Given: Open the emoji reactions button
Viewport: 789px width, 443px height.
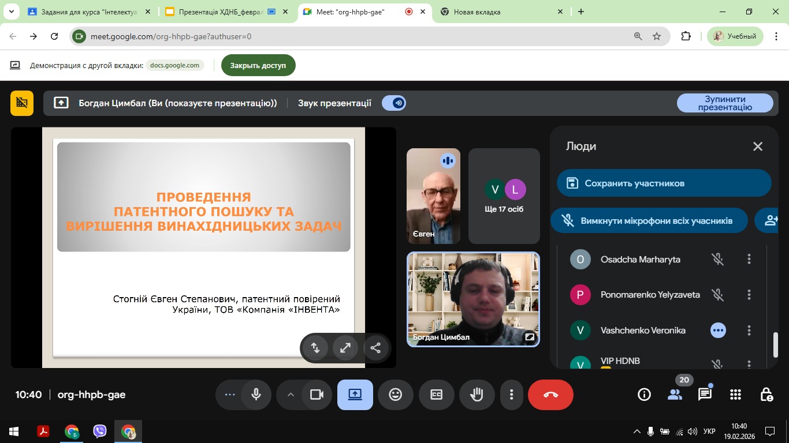Looking at the screenshot, I should coord(396,395).
